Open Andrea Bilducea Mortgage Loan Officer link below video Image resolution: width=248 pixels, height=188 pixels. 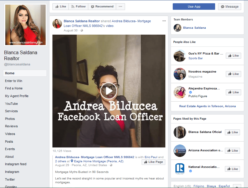click(95, 157)
